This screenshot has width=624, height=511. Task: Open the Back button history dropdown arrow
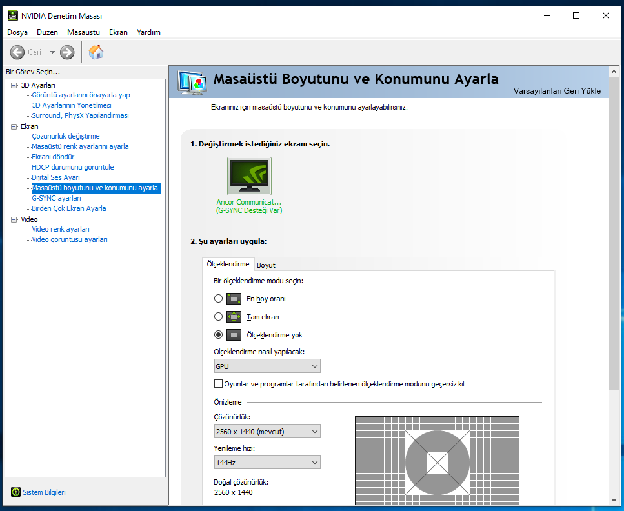tap(52, 52)
